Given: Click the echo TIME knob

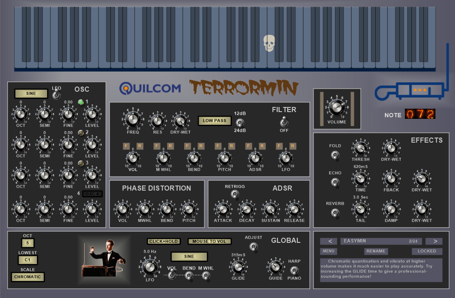Looking at the screenshot, I should tap(360, 179).
